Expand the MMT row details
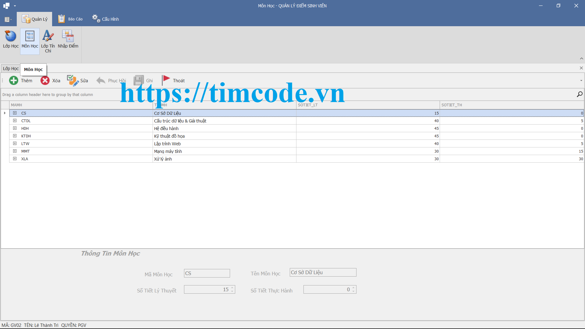 (15, 151)
